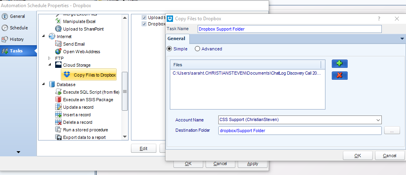The width and height of the screenshot is (406, 175).
Task: Open the History icon in sidebar
Action: coord(5,39)
